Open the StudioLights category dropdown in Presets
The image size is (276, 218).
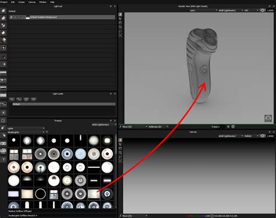[x=26, y=132]
